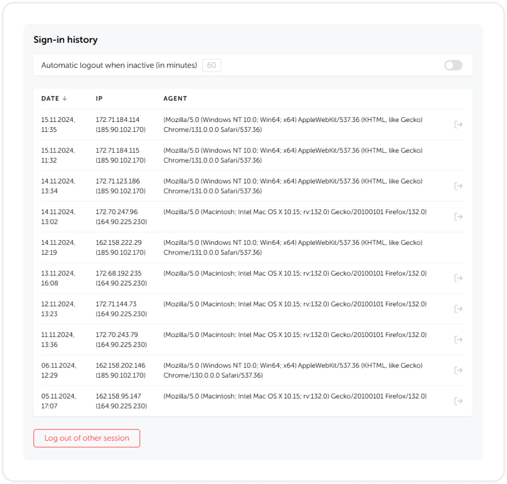Click the Chrome/130.0.0.0 agent text
Image resolution: width=507 pixels, height=484 pixels.
[213, 375]
